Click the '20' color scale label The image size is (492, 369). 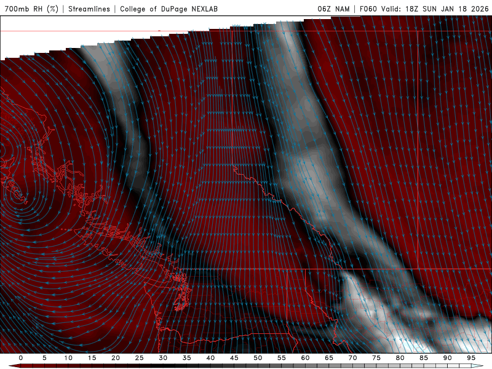116,358
